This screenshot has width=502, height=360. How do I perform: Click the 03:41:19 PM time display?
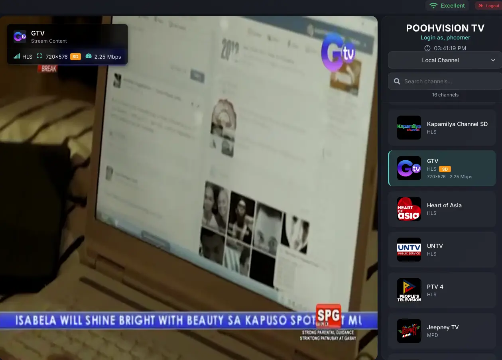click(450, 48)
